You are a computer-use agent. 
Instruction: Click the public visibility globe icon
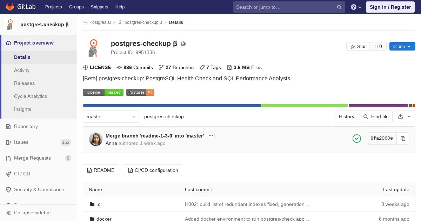[183, 44]
